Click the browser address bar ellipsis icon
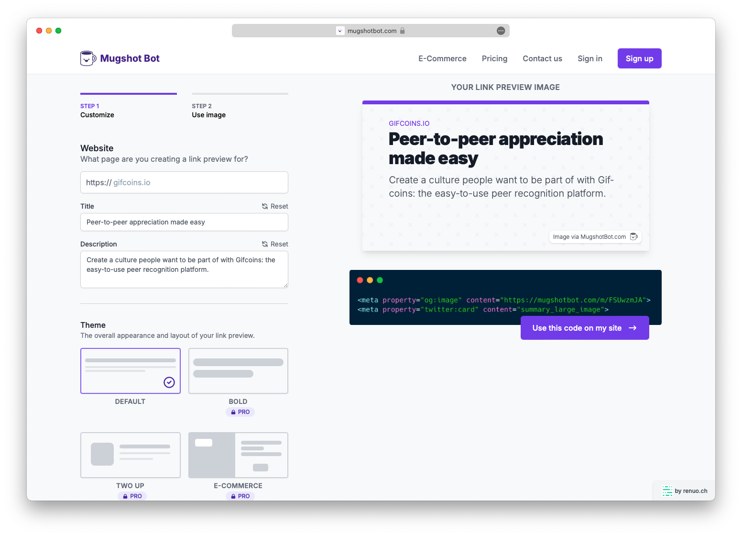Screen dimensions: 742x536 (x=501, y=31)
